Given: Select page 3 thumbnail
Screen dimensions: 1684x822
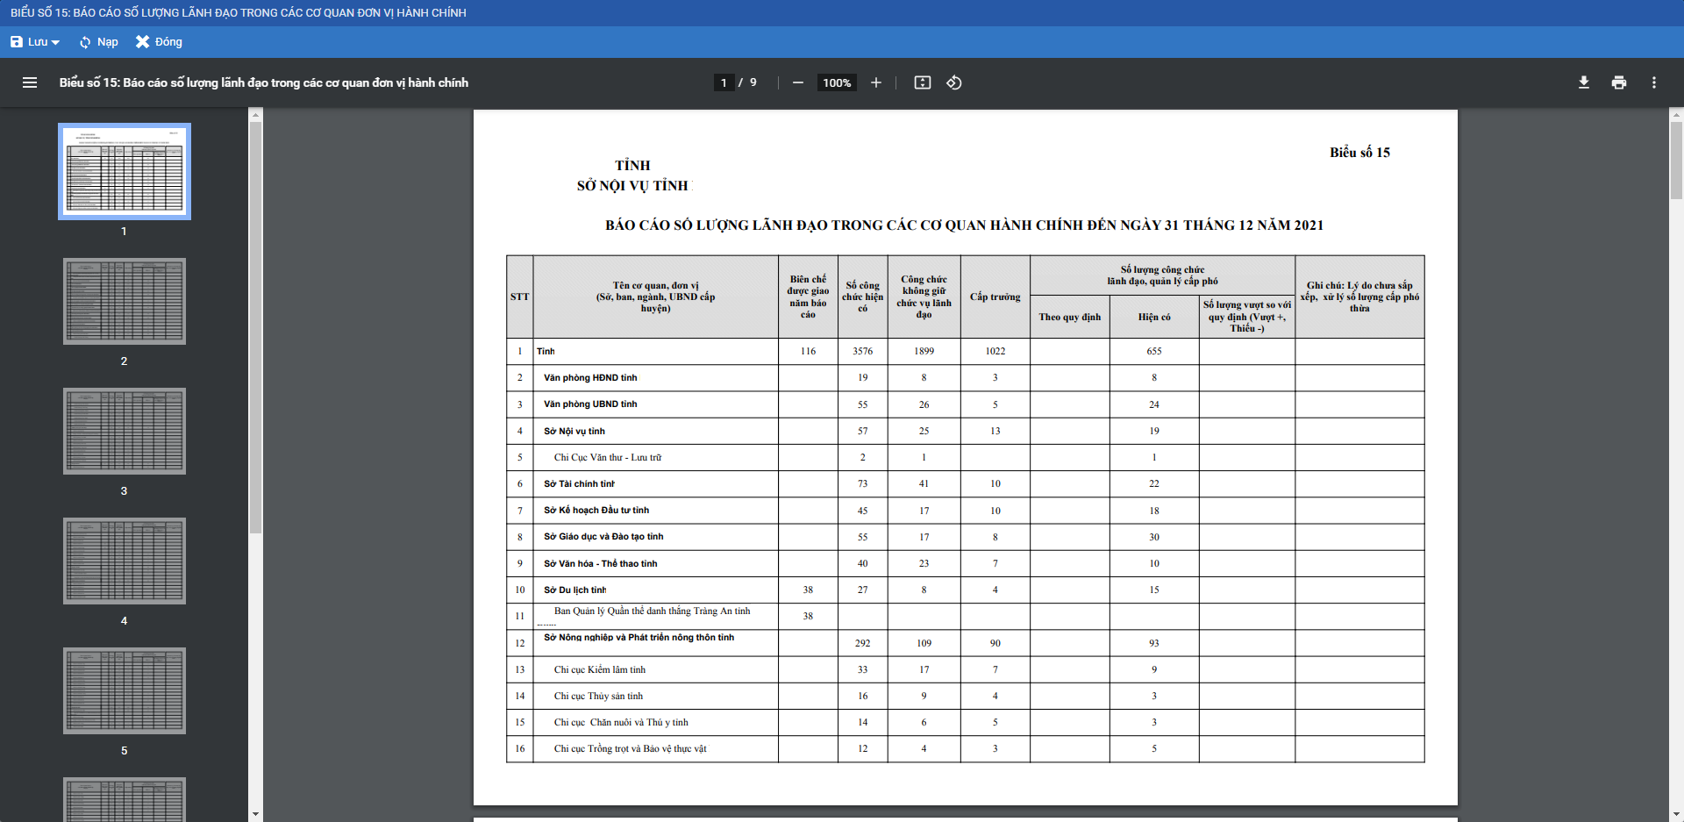Looking at the screenshot, I should point(125,431).
